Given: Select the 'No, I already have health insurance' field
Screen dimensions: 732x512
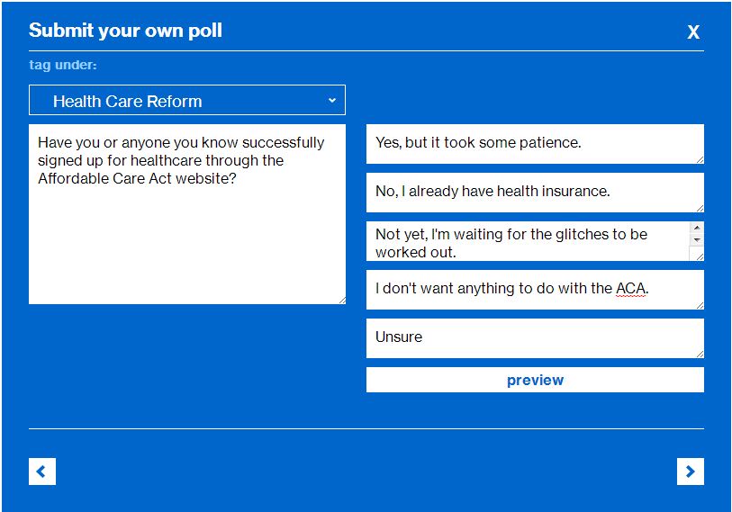Looking at the screenshot, I should point(535,192).
